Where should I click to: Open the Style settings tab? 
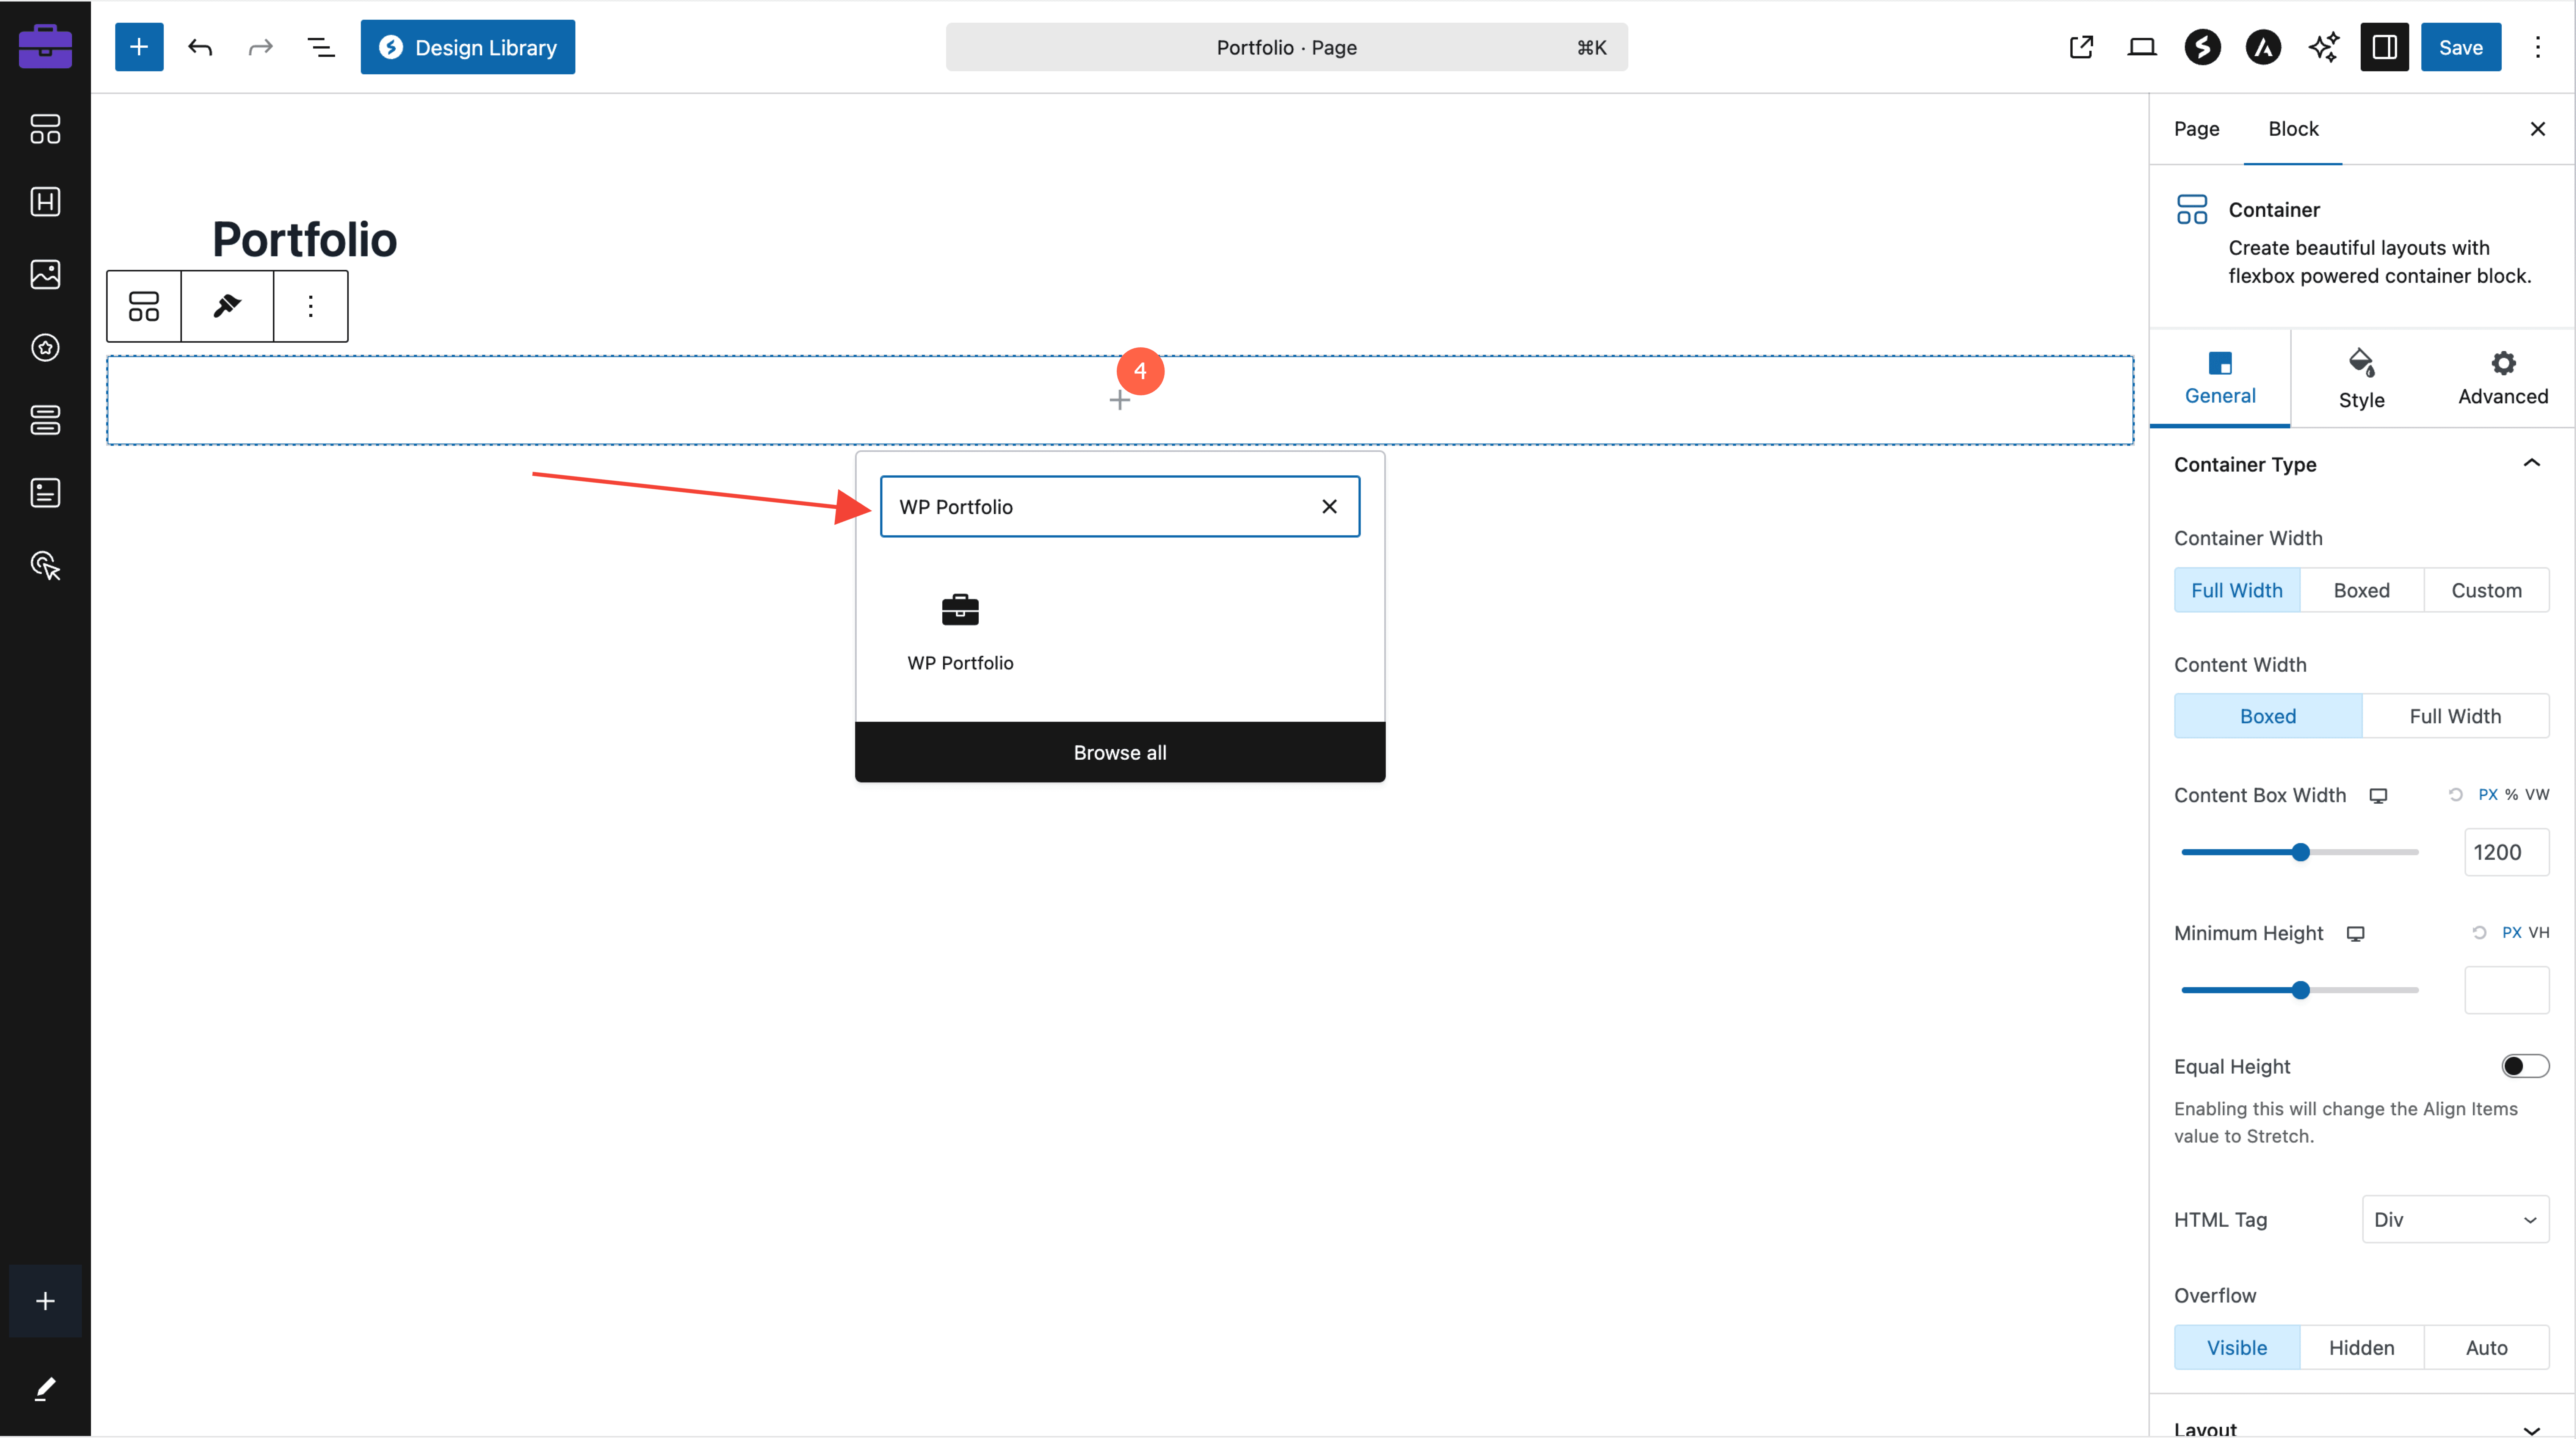pyautogui.click(x=2361, y=378)
